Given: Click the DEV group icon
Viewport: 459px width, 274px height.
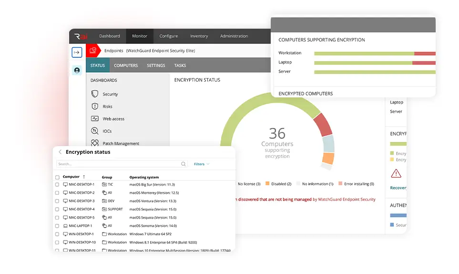Looking at the screenshot, I should point(104,201).
